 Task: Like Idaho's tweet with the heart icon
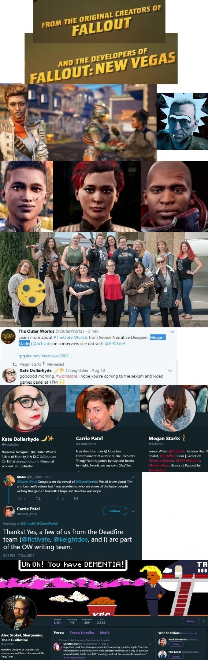[57, 498]
